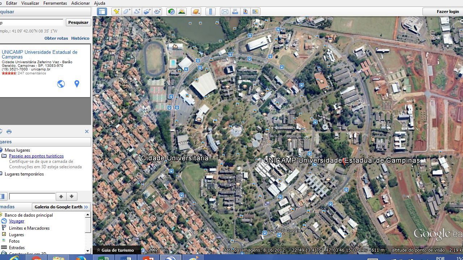Image resolution: width=463 pixels, height=260 pixels.
Task: Add a path using toolbar icon
Action: pos(137,12)
